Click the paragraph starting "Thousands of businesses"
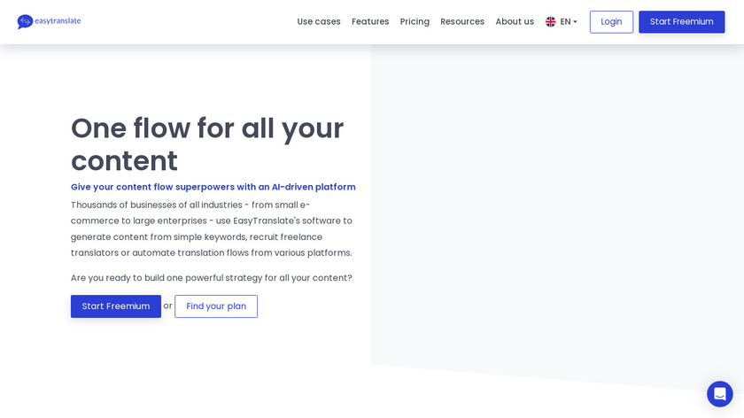744x418 pixels. coord(212,228)
